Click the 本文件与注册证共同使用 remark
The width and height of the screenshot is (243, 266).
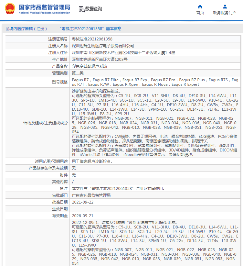[119, 188]
